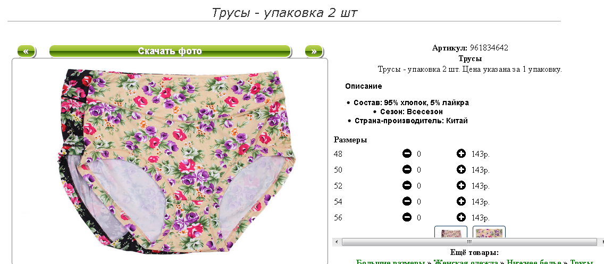Open the main floral product photo
The image size is (604, 264).
(x=170, y=161)
